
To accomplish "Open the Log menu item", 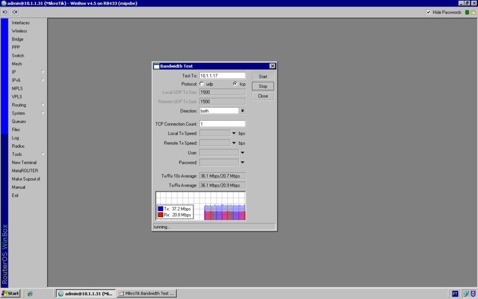I will click(16, 138).
